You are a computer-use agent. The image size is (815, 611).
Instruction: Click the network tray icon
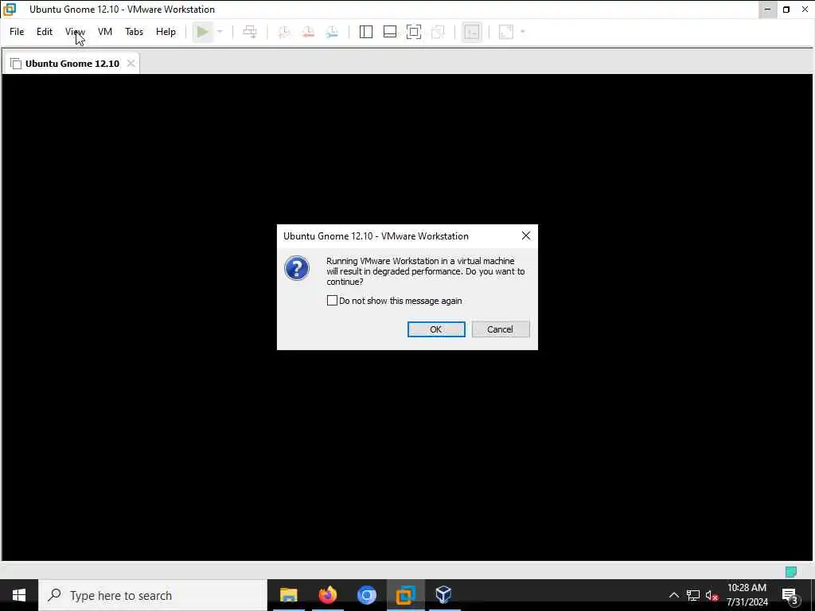[x=693, y=595]
